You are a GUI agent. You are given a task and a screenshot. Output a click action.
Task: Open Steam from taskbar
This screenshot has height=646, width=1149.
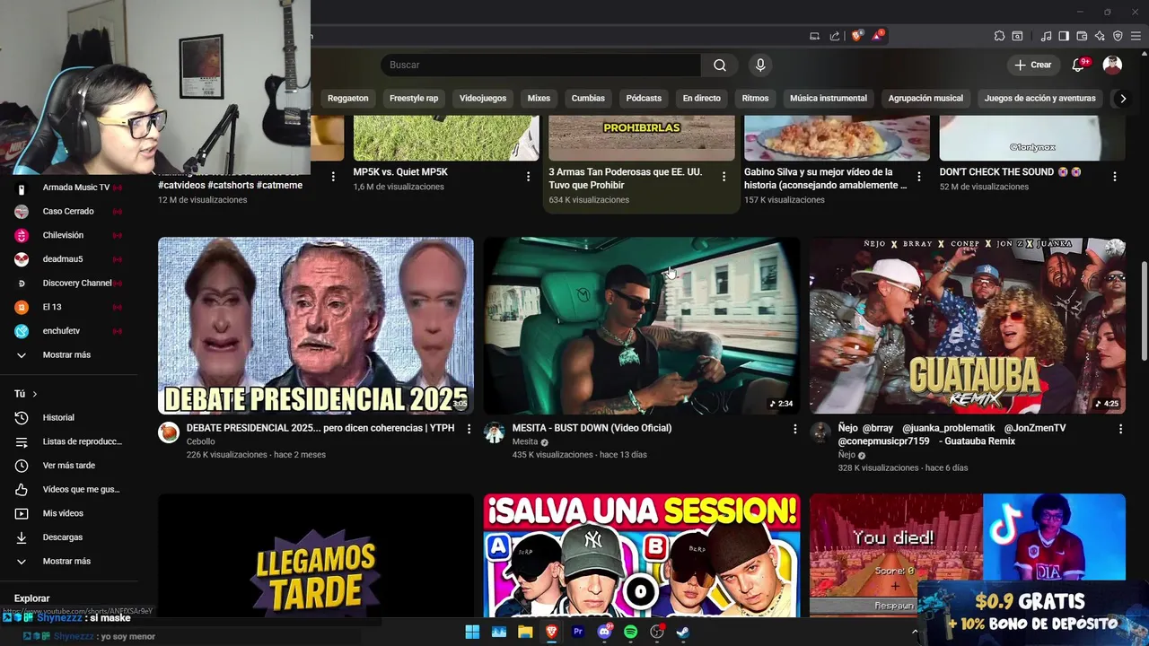(683, 632)
